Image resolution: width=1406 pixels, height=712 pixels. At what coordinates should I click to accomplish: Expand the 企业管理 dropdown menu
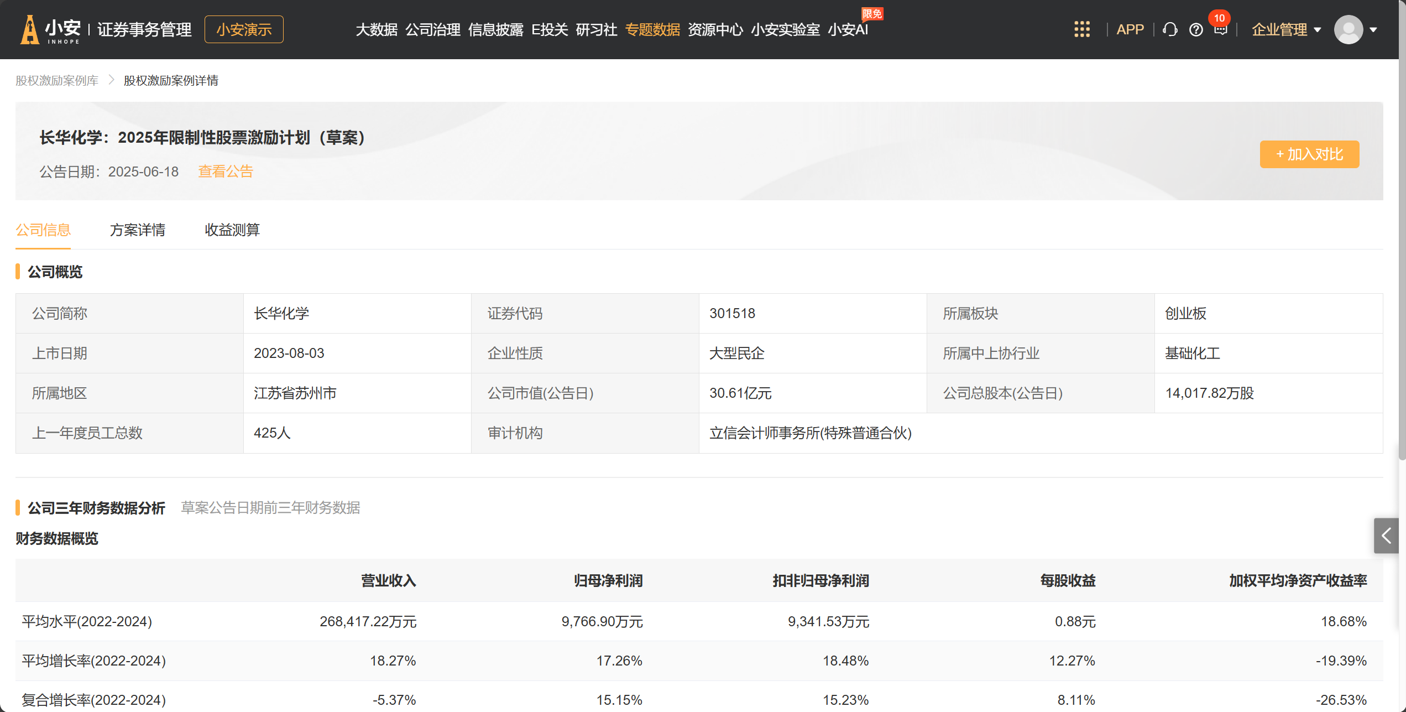point(1287,29)
